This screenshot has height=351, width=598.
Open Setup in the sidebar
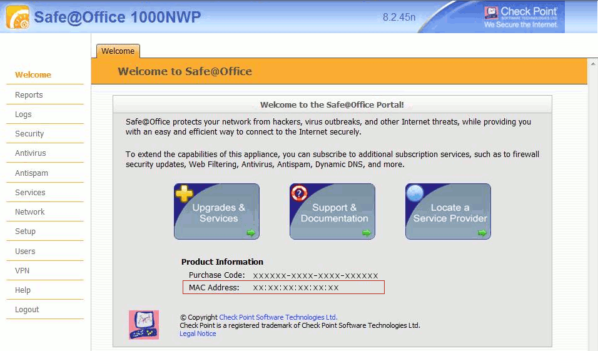(25, 231)
